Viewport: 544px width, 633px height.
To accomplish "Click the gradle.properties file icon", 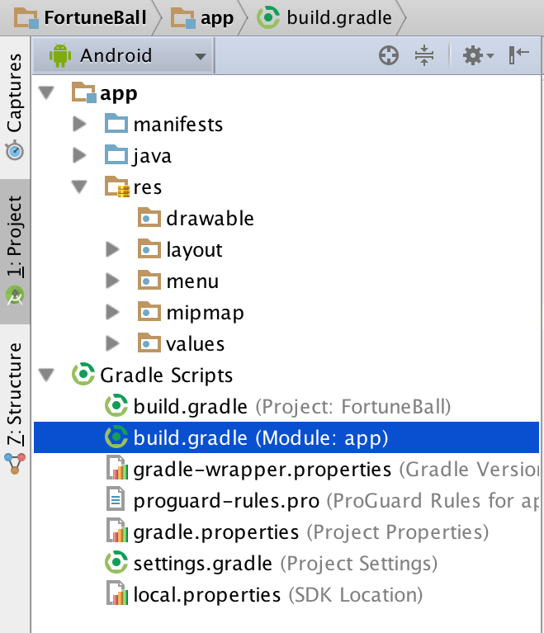I will pyautogui.click(x=117, y=531).
